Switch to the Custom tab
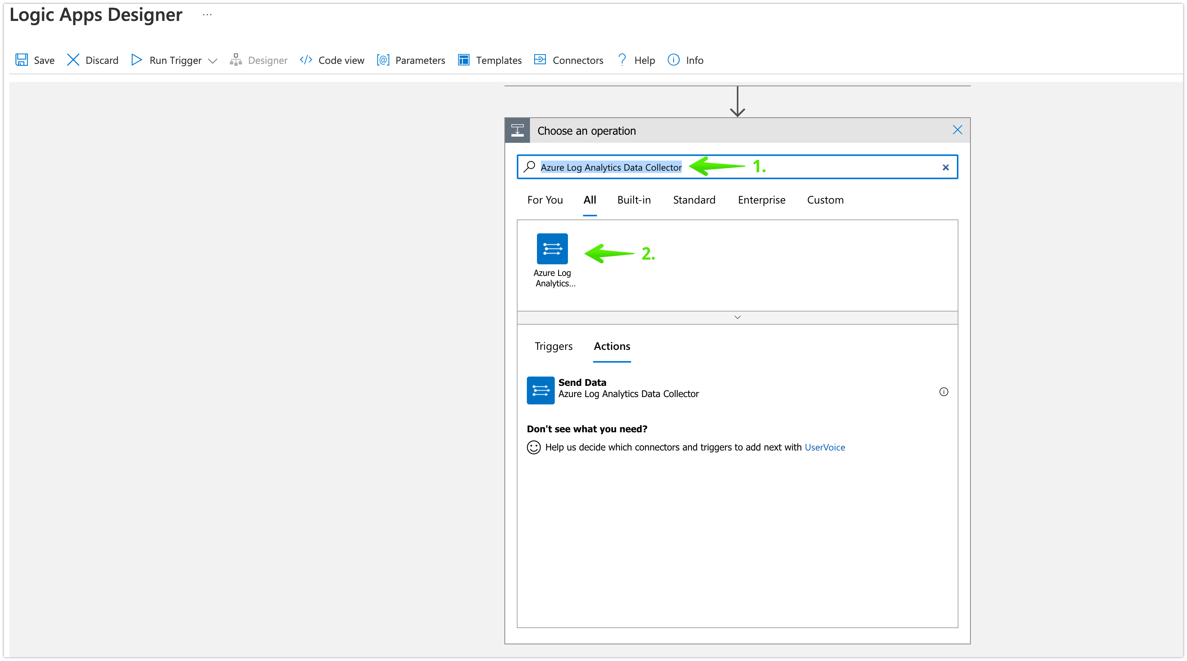Image resolution: width=1187 pixels, height=661 pixels. click(x=825, y=200)
